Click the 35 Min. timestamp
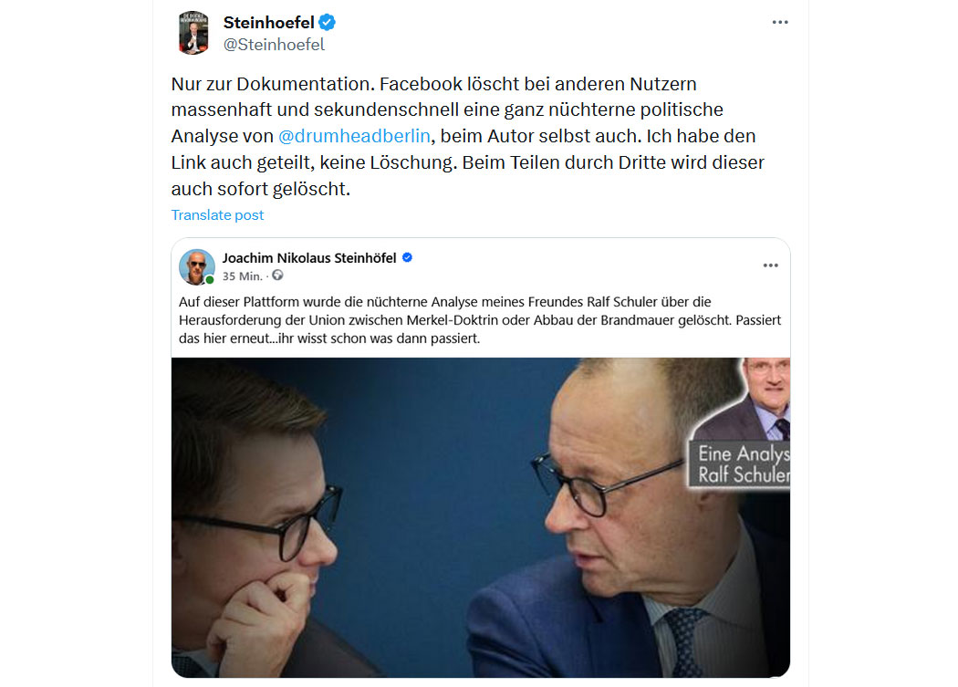This screenshot has width=958, height=687. point(243,276)
